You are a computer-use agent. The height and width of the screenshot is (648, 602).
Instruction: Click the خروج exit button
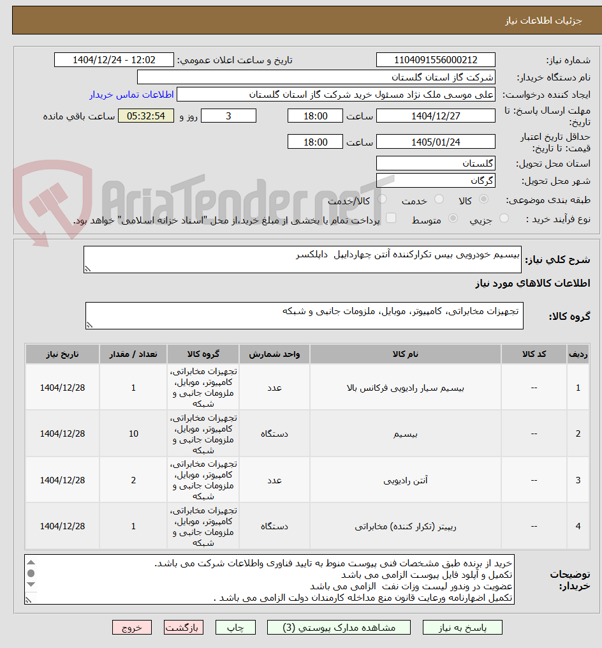tap(132, 628)
